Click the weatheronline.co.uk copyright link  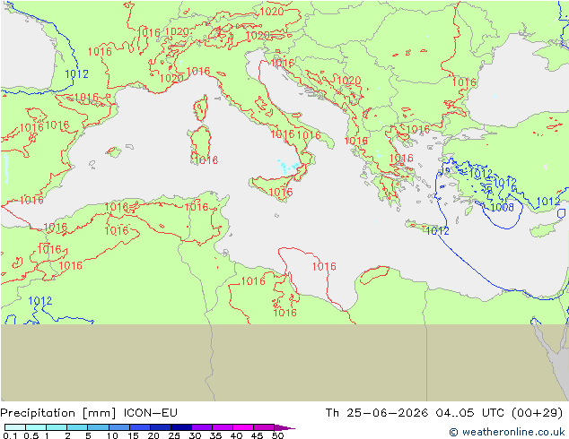pos(507,432)
